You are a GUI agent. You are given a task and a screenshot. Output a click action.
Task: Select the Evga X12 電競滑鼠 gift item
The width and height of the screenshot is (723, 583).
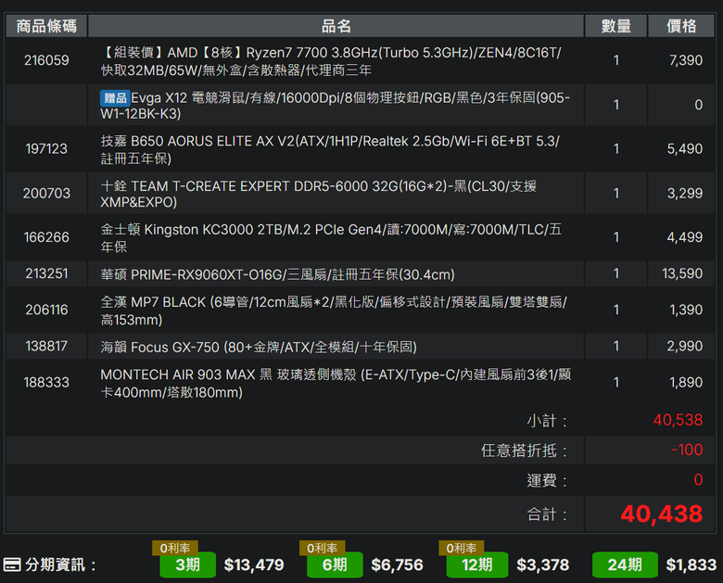point(336,105)
